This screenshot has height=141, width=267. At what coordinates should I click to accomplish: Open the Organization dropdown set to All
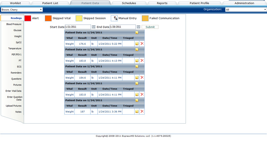click(246, 10)
